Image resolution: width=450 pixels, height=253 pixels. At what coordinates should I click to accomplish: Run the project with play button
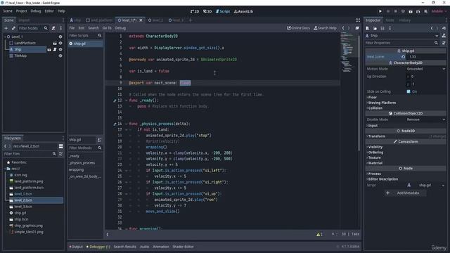(380, 11)
